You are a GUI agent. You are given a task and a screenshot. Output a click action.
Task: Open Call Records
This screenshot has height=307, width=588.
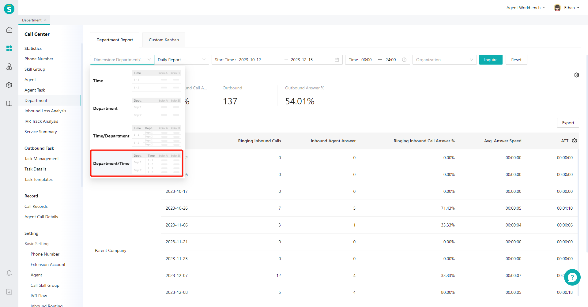pos(36,206)
